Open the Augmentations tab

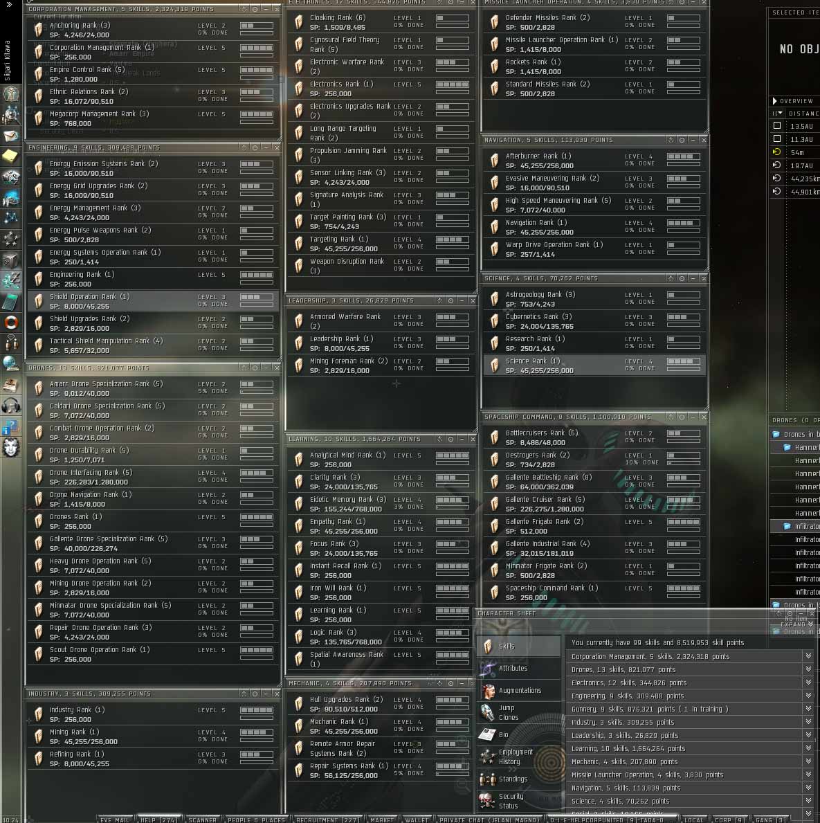(x=518, y=690)
